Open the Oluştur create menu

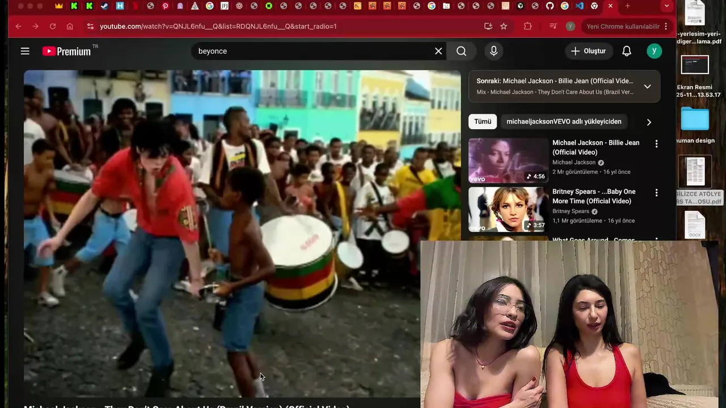(x=589, y=51)
